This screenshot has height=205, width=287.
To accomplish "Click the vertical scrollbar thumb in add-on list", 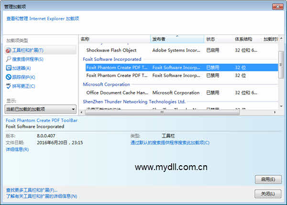I will (x=281, y=65).
